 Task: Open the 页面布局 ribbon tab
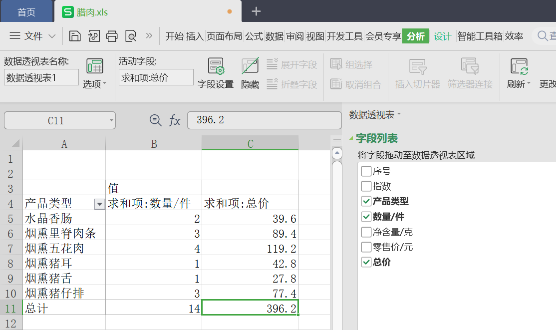(x=225, y=36)
